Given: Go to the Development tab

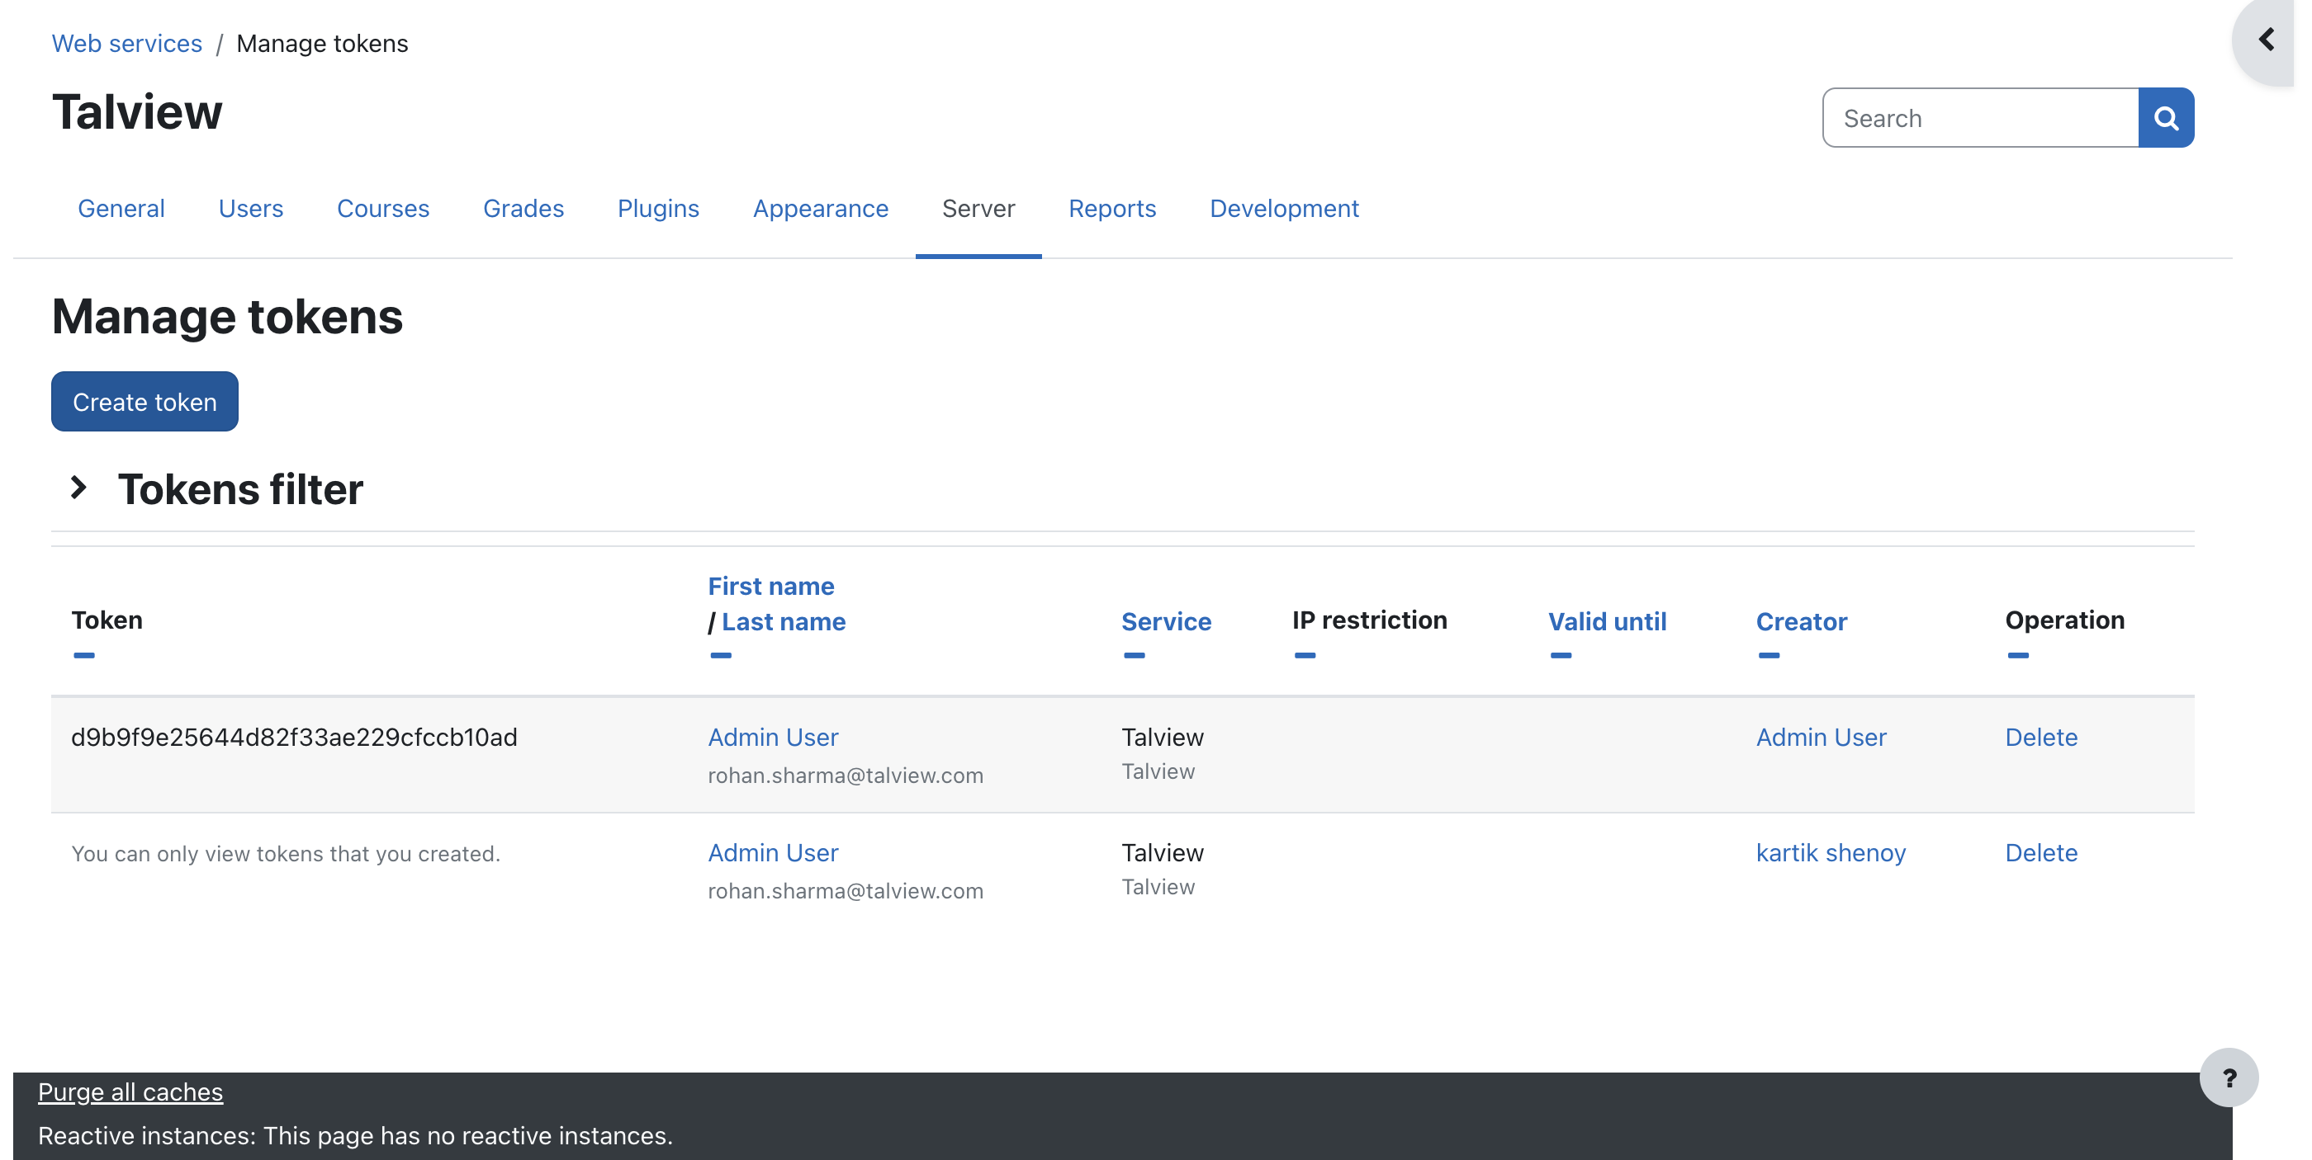Looking at the screenshot, I should coord(1282,208).
